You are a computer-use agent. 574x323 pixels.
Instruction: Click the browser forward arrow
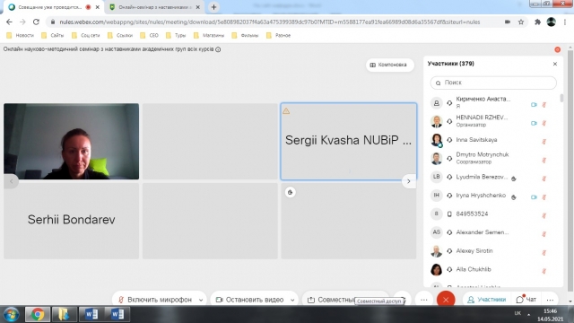tap(22, 22)
